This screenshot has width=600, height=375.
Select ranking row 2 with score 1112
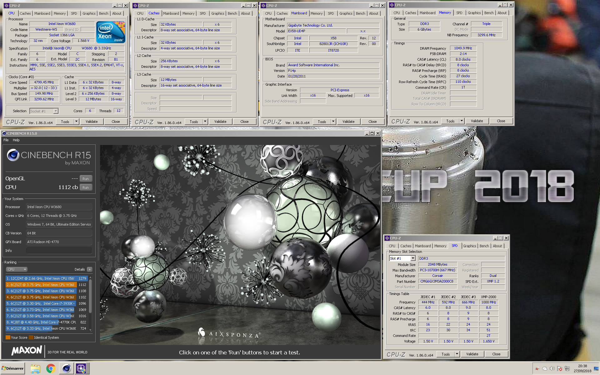[46, 285]
